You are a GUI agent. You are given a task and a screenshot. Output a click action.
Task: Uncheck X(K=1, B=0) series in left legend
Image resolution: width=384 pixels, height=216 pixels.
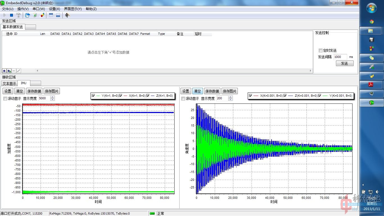pyautogui.click(x=121, y=96)
